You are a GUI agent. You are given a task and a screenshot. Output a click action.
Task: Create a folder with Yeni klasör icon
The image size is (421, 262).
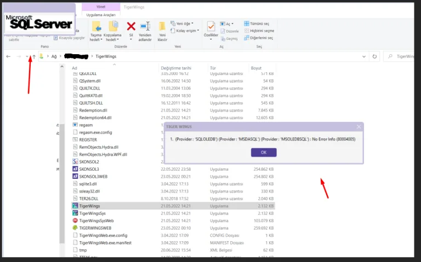point(162,26)
